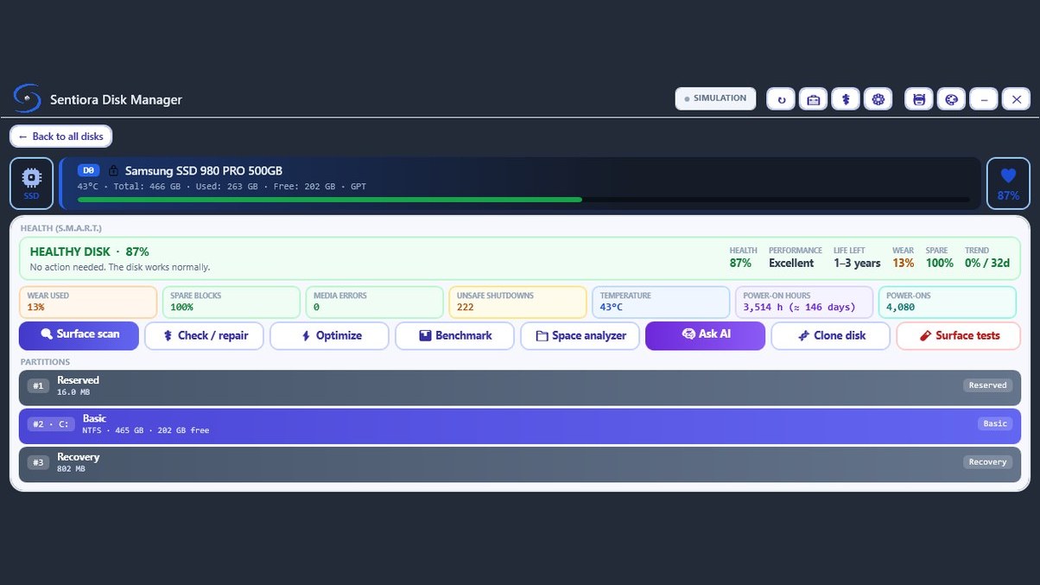Click the robot face icon in header
Screen dimensions: 1040x585
(919, 99)
